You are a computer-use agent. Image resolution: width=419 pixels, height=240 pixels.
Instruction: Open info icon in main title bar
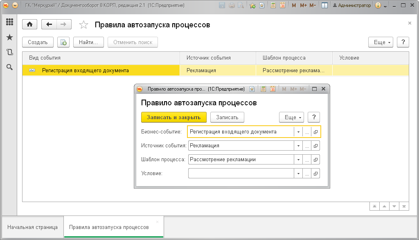pyautogui.click(x=378, y=5)
